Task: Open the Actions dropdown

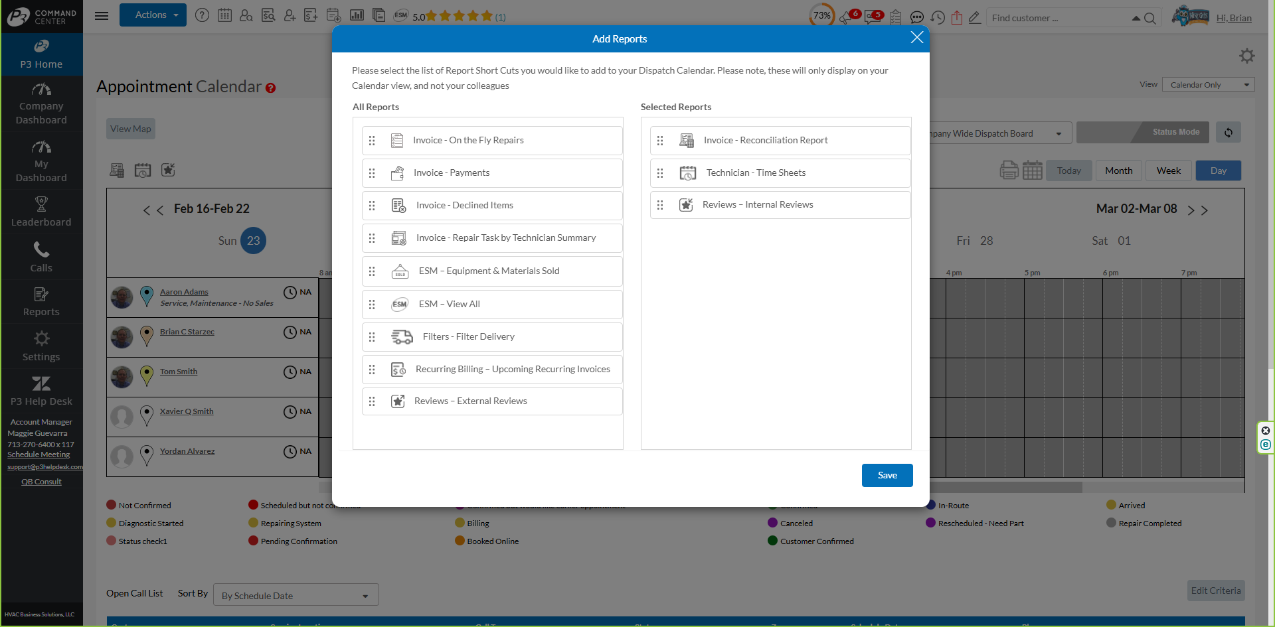Action: 153,15
